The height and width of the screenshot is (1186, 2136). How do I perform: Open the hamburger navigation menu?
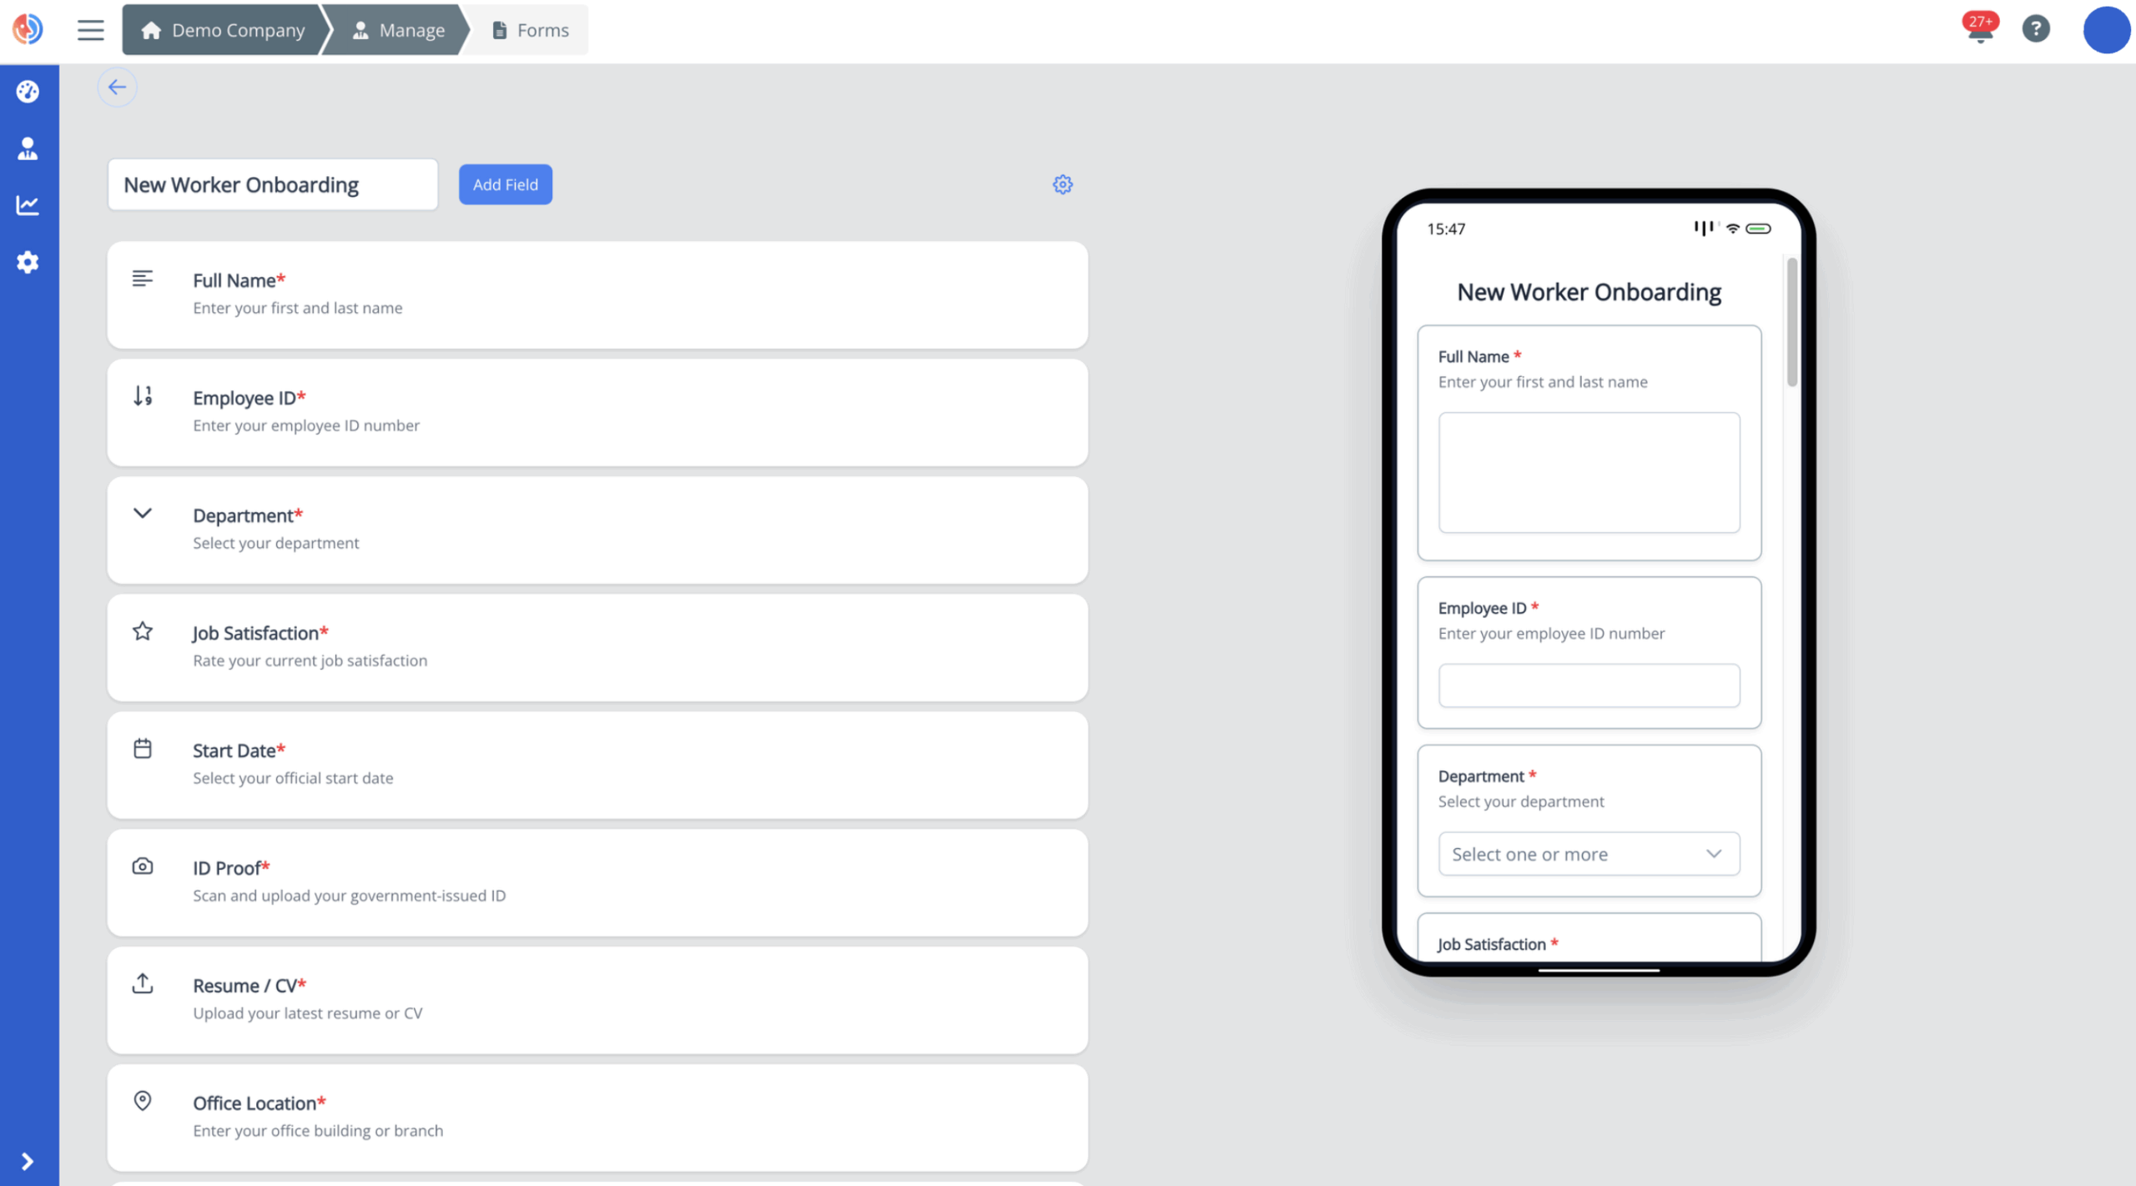(x=90, y=29)
